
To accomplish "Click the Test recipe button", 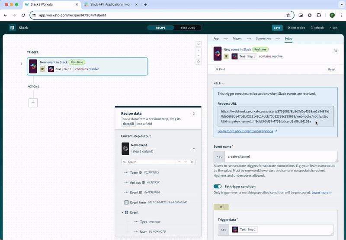I will tap(296, 28).
